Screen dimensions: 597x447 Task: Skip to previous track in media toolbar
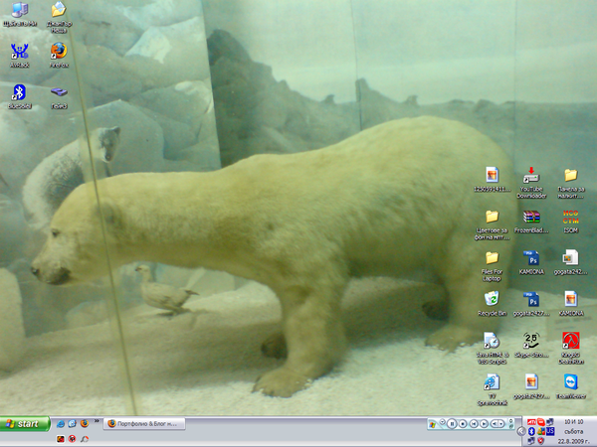click(x=474, y=423)
